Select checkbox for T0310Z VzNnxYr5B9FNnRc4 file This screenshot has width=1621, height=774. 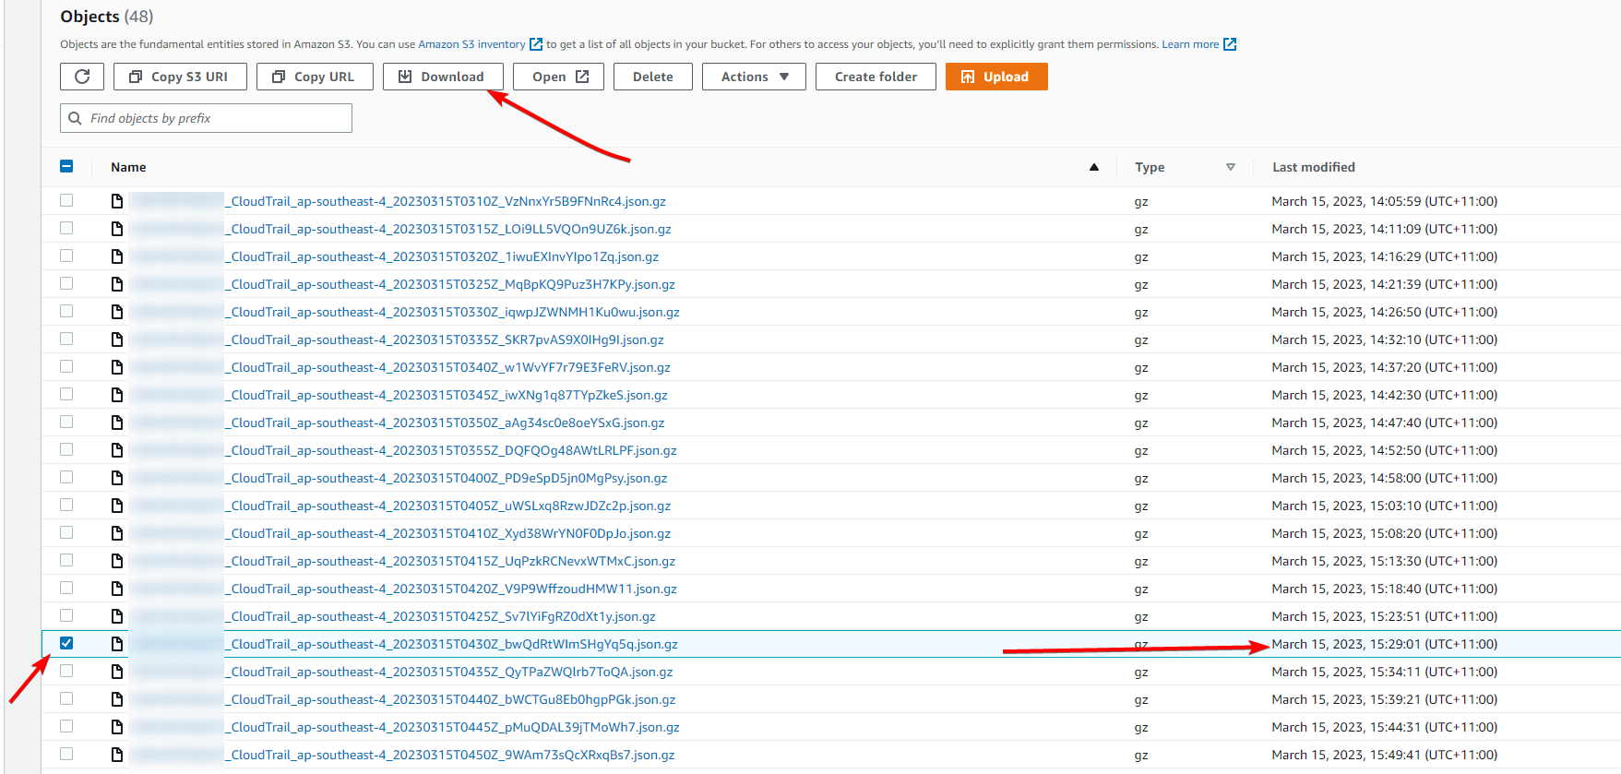coord(66,200)
